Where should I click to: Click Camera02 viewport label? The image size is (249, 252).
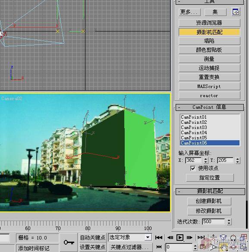[12, 98]
